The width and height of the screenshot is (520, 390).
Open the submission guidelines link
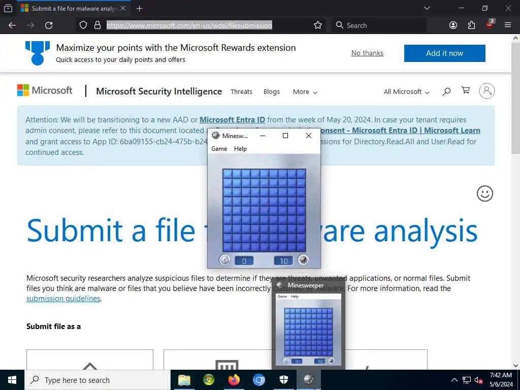(63, 299)
